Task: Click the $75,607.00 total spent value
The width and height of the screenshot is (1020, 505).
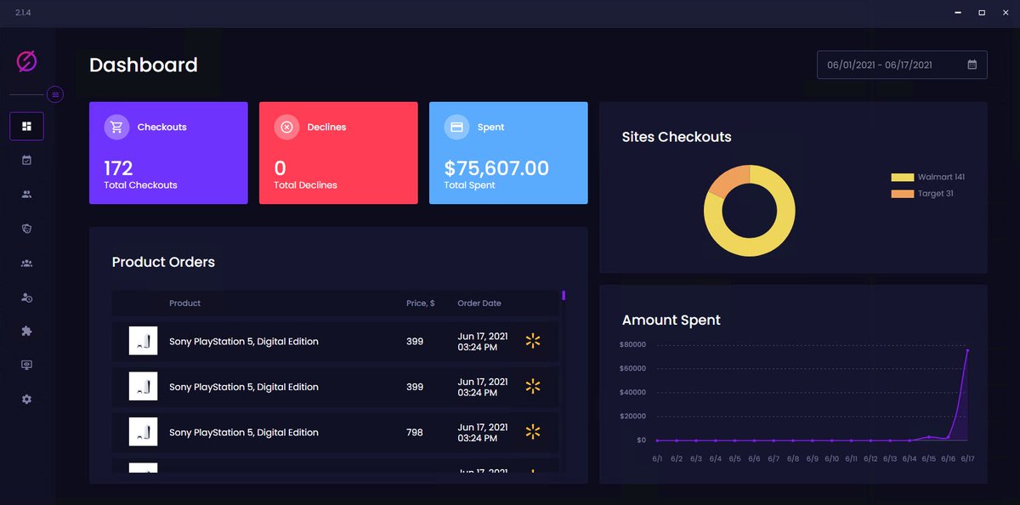Action: coord(496,168)
